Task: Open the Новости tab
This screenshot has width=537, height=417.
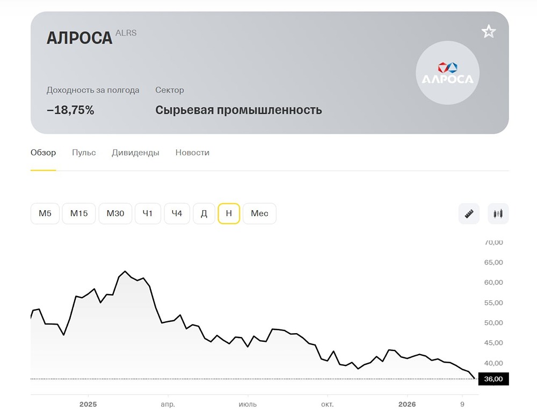Action: (x=192, y=153)
